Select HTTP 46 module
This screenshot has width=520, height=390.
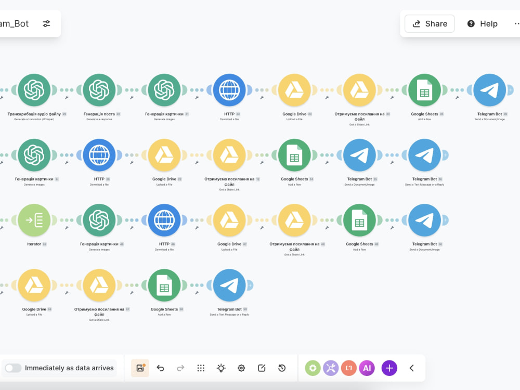(164, 220)
